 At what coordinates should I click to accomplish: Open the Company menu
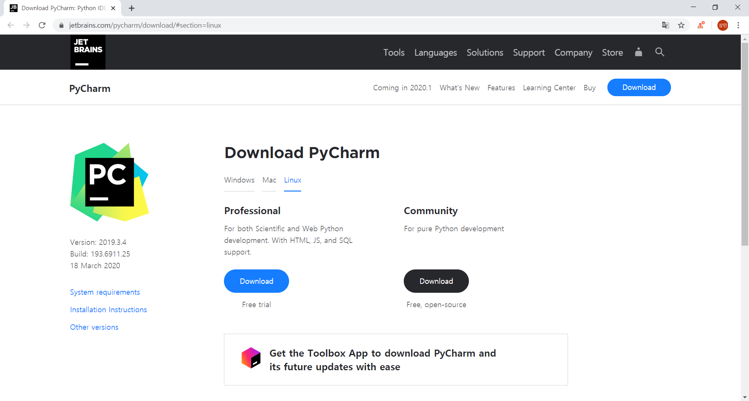pos(573,53)
